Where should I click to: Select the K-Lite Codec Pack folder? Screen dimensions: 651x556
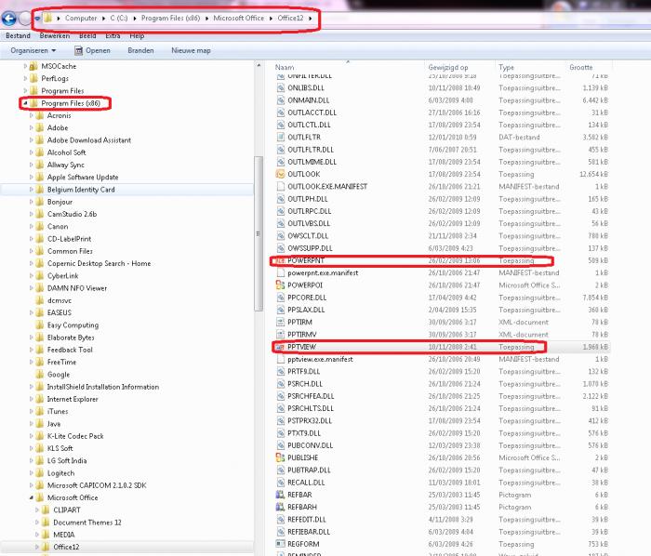pos(75,436)
